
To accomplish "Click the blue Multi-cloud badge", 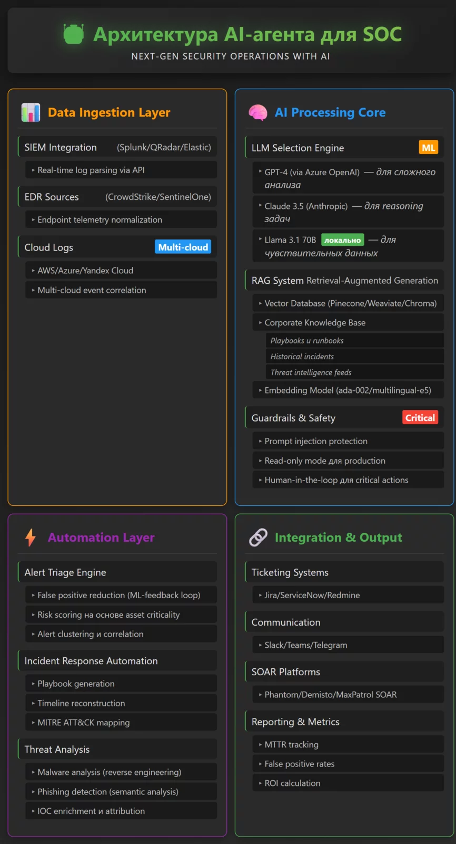I will click(x=183, y=247).
